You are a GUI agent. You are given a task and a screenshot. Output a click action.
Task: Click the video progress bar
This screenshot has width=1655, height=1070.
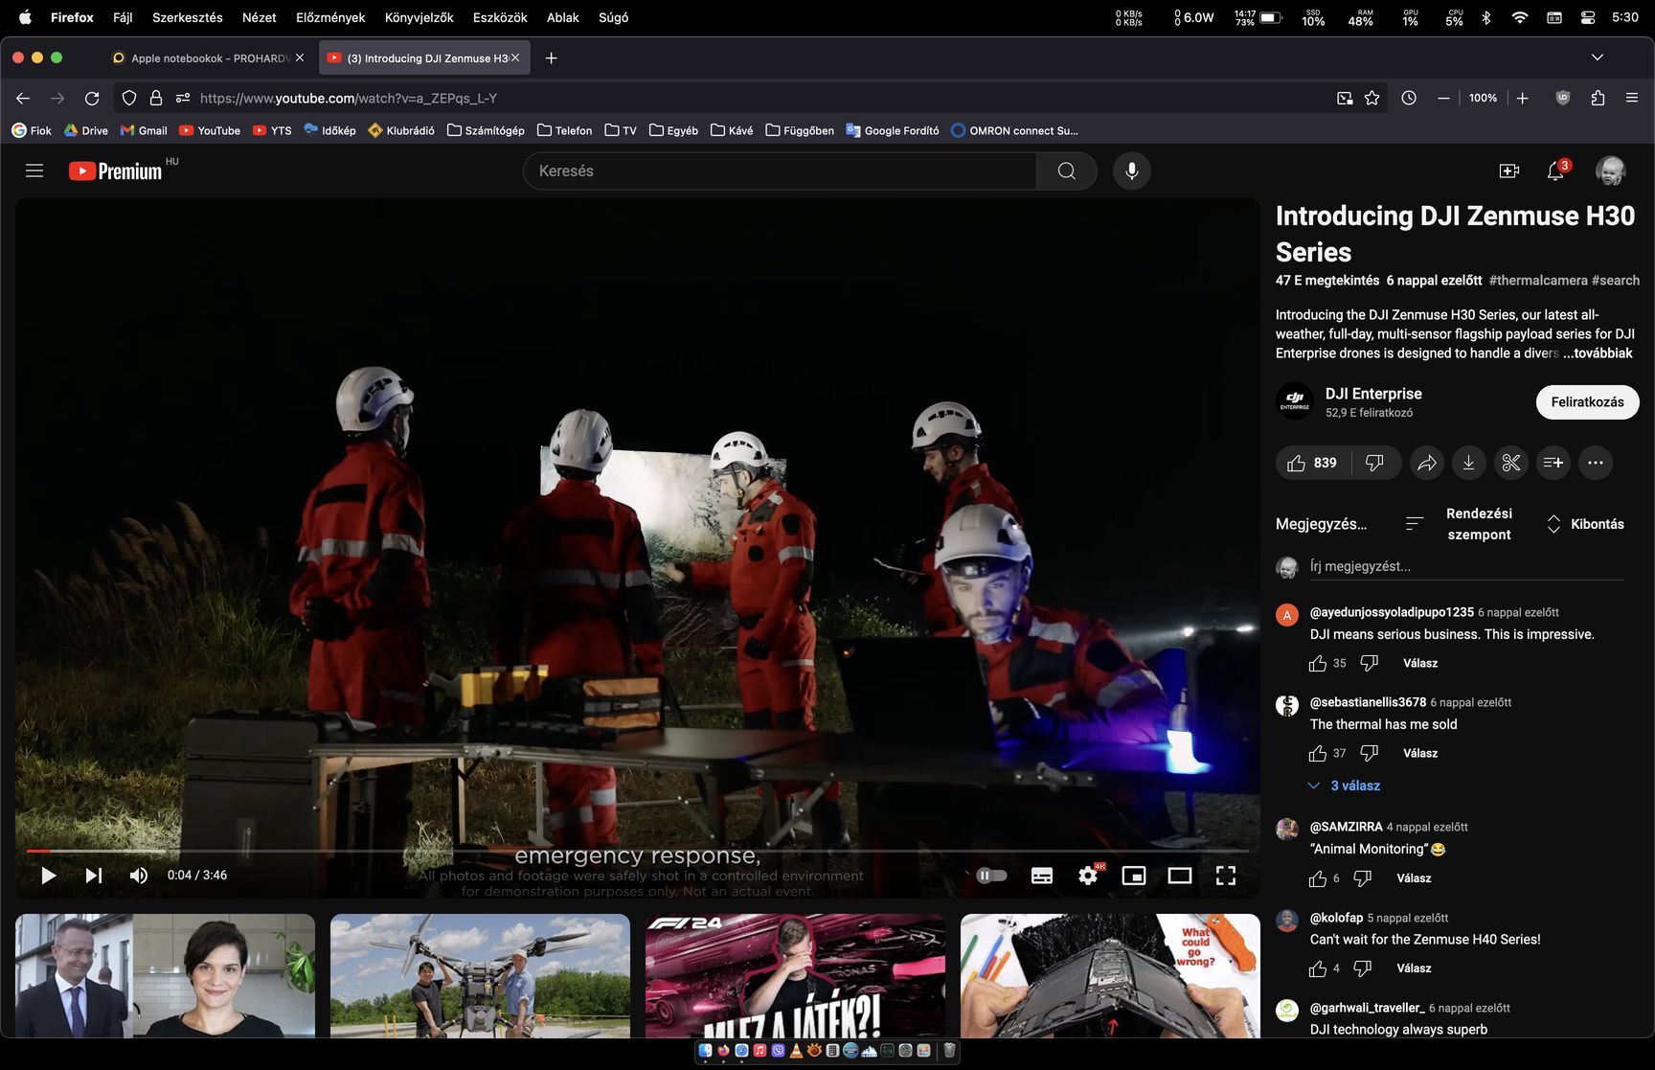[637, 851]
